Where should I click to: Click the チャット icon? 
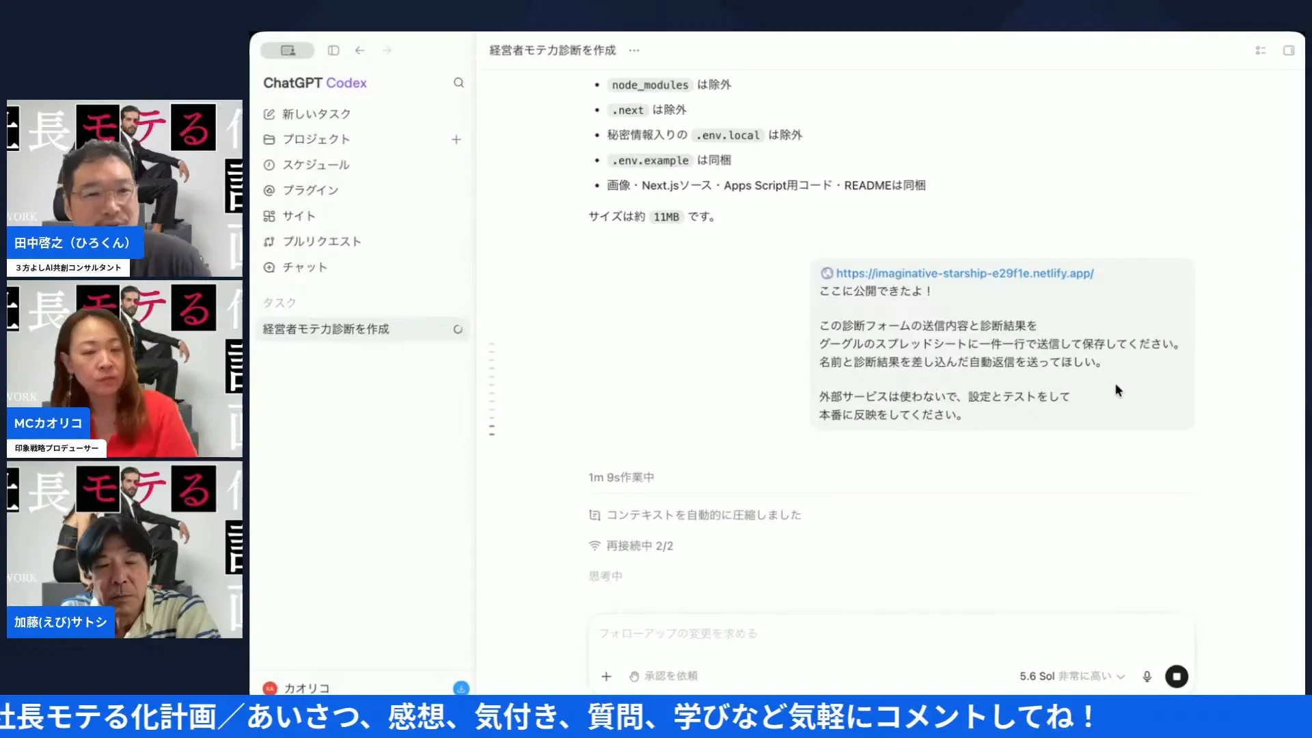coord(269,267)
